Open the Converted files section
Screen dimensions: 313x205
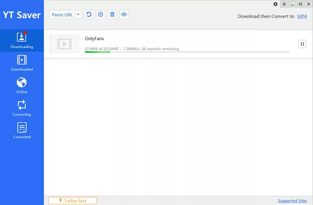[x=22, y=130]
